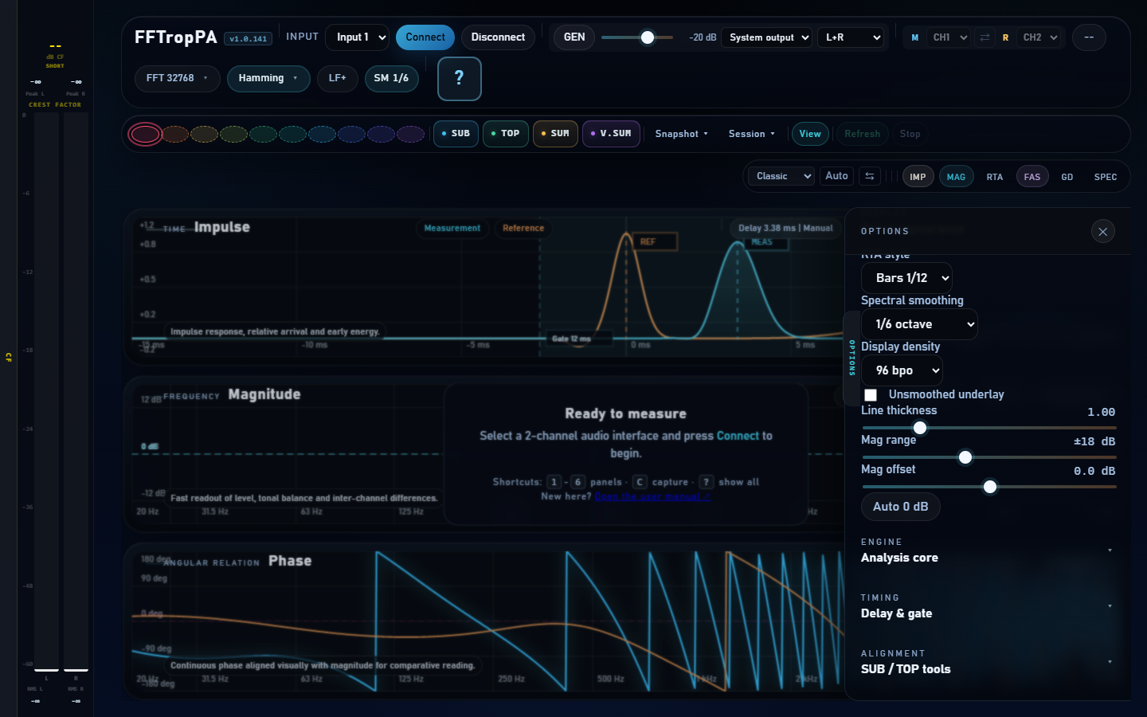This screenshot has width=1147, height=717.
Task: Start the GEN signal generator
Action: pos(574,37)
